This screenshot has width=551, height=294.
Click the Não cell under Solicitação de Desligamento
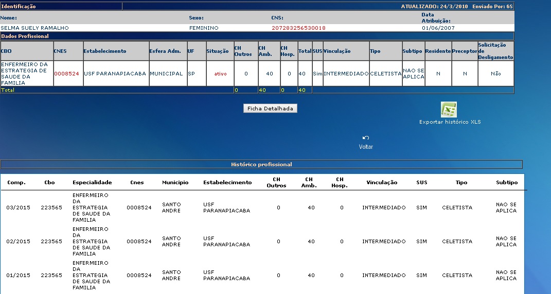[x=495, y=74]
